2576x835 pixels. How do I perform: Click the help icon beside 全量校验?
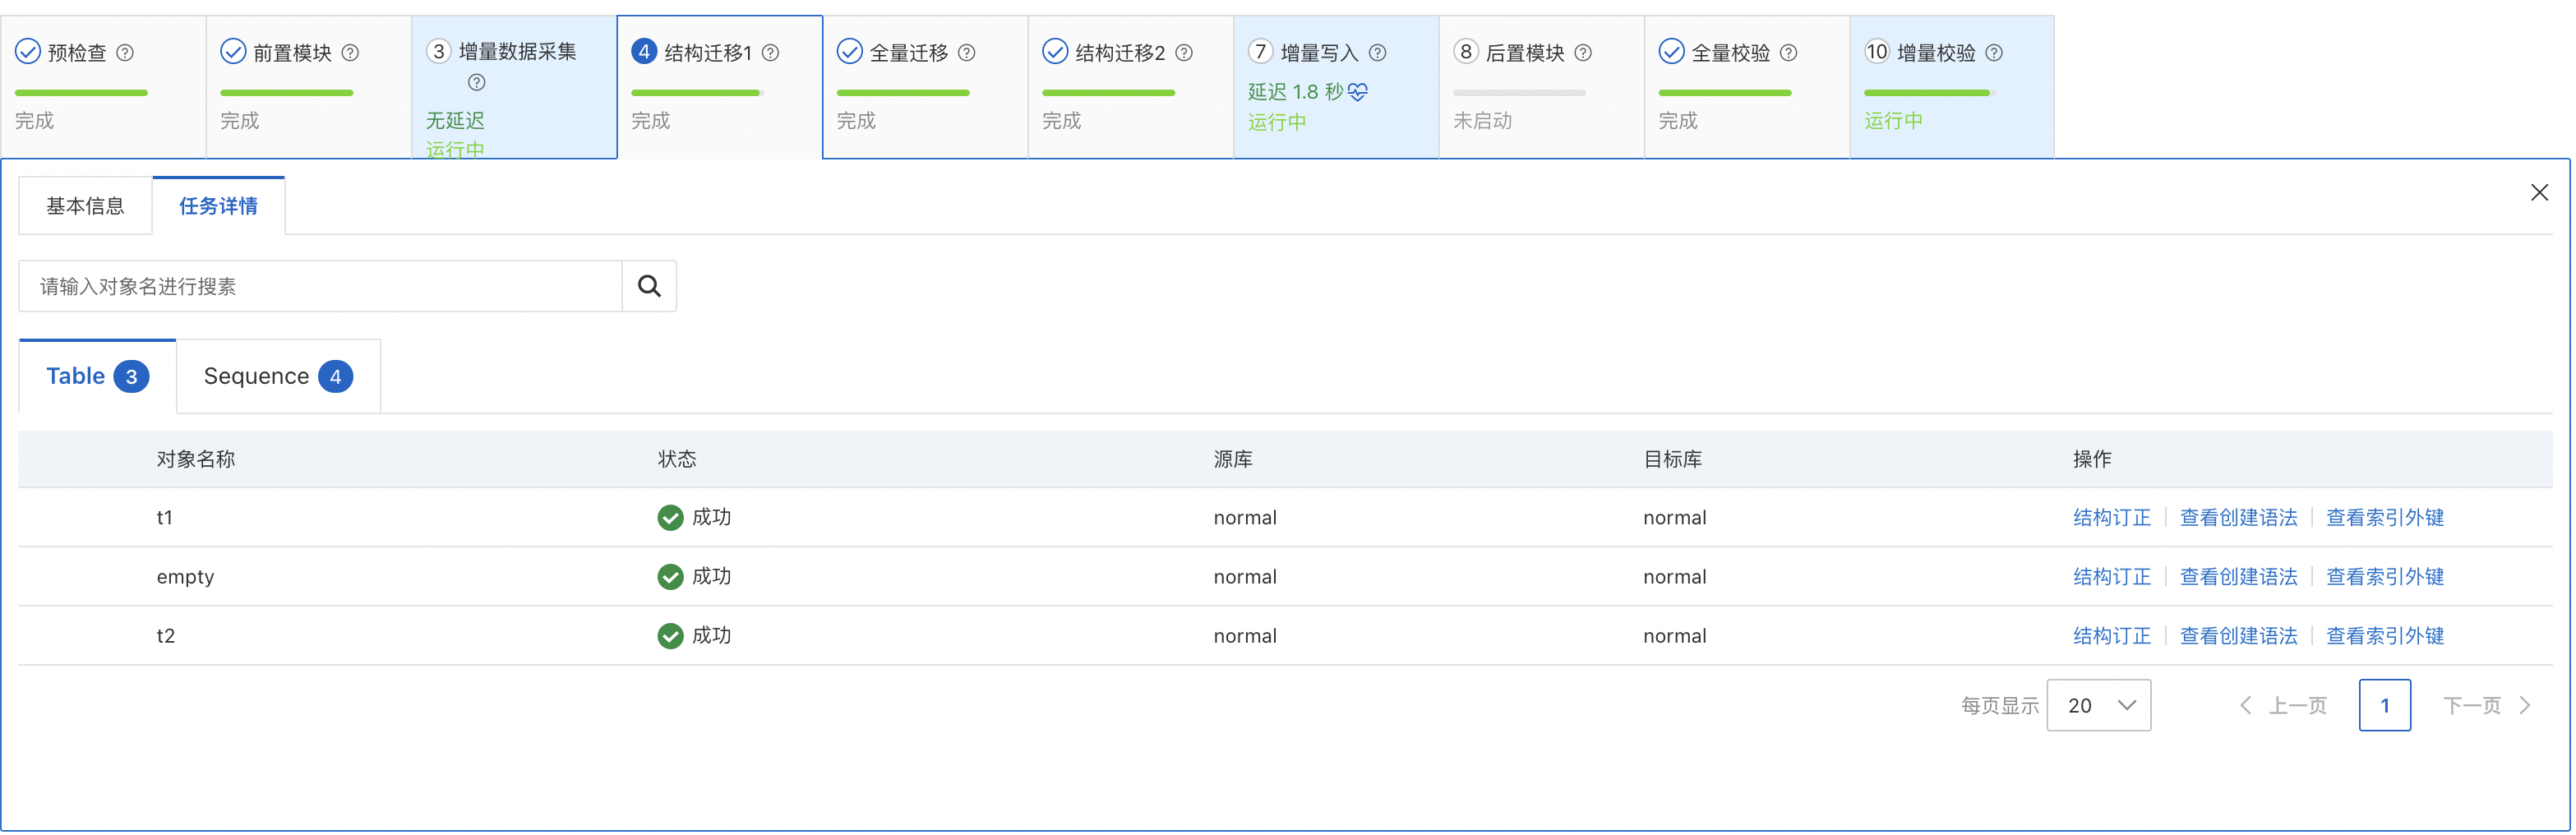[1789, 53]
